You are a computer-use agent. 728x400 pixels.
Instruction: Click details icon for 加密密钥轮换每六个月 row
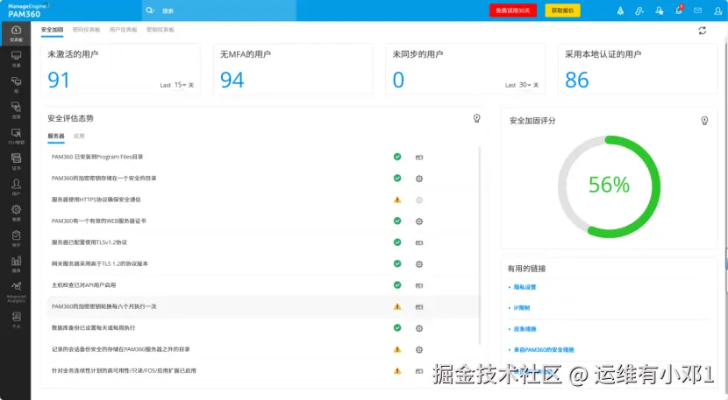[x=418, y=307]
